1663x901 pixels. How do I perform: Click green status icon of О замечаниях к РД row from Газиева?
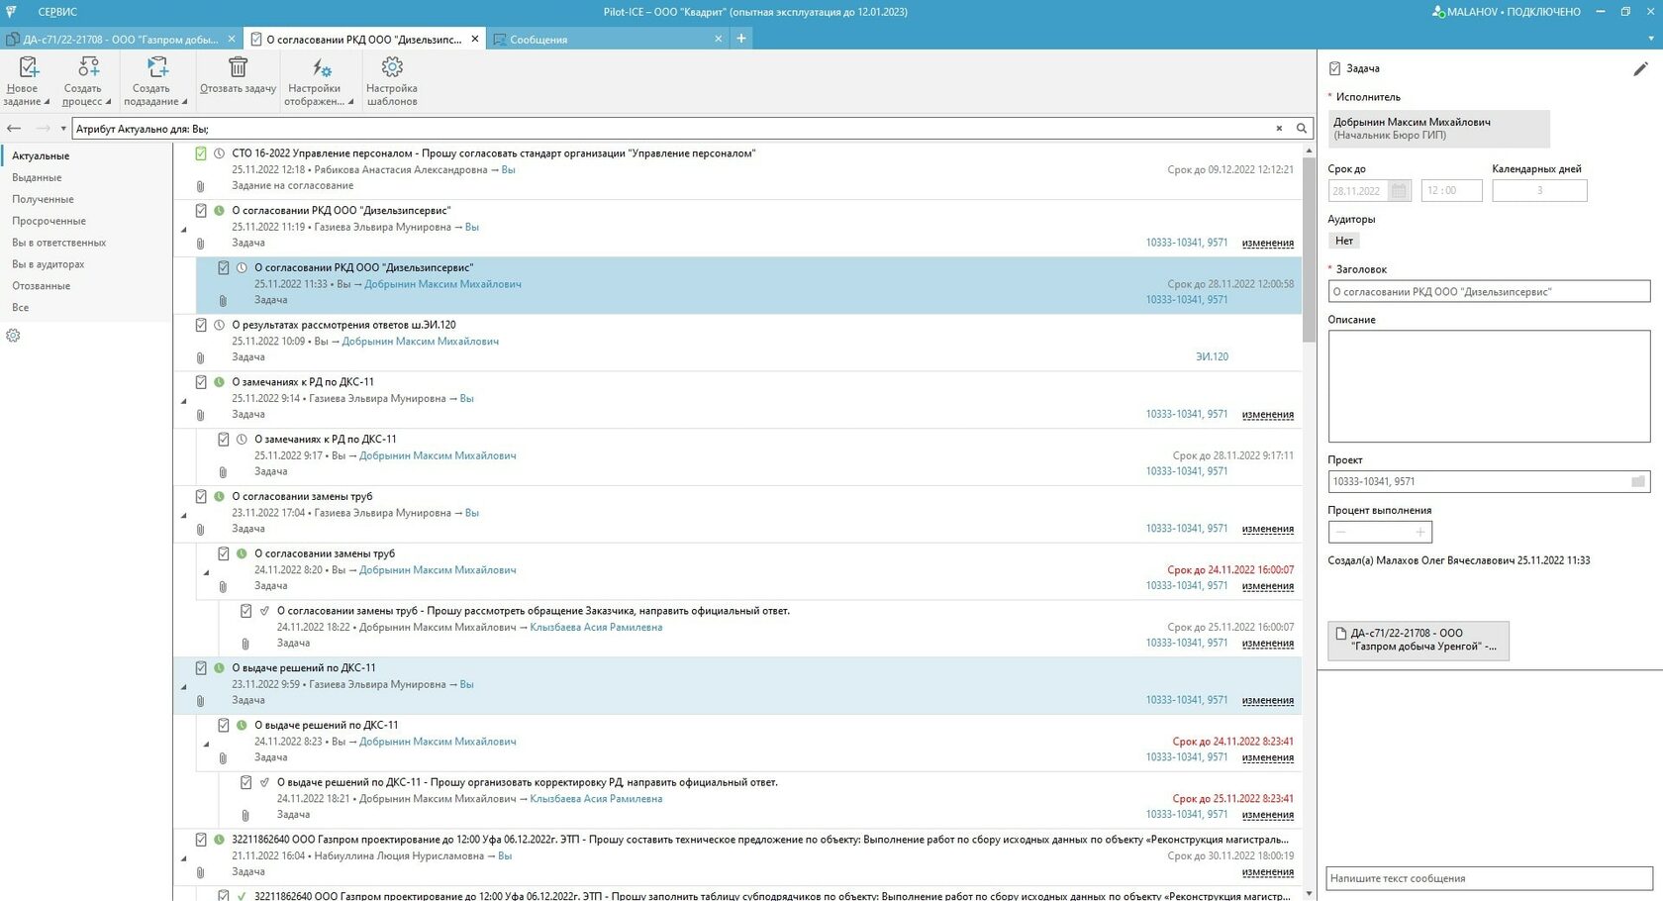pyautogui.click(x=219, y=382)
